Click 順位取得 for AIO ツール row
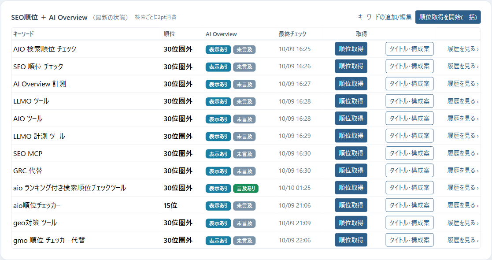This screenshot has height=260, width=492. click(351, 119)
